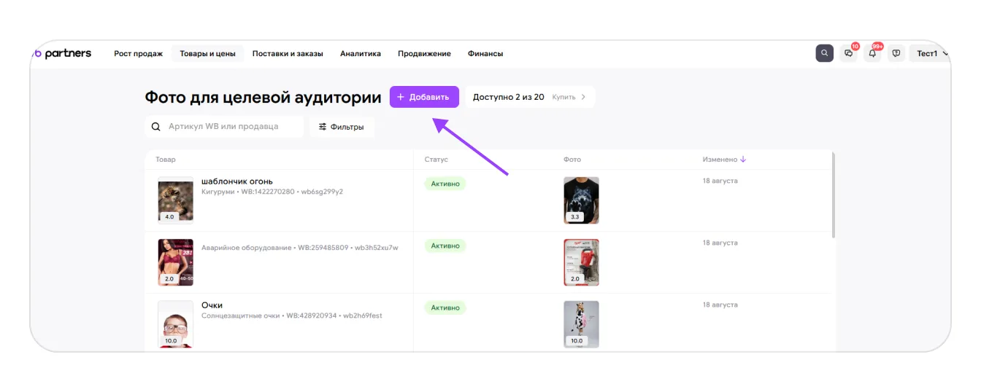Screen dimensions: 981x392
Task: Click the Кигуруми WB:1422270280 subtitle
Action: [272, 192]
